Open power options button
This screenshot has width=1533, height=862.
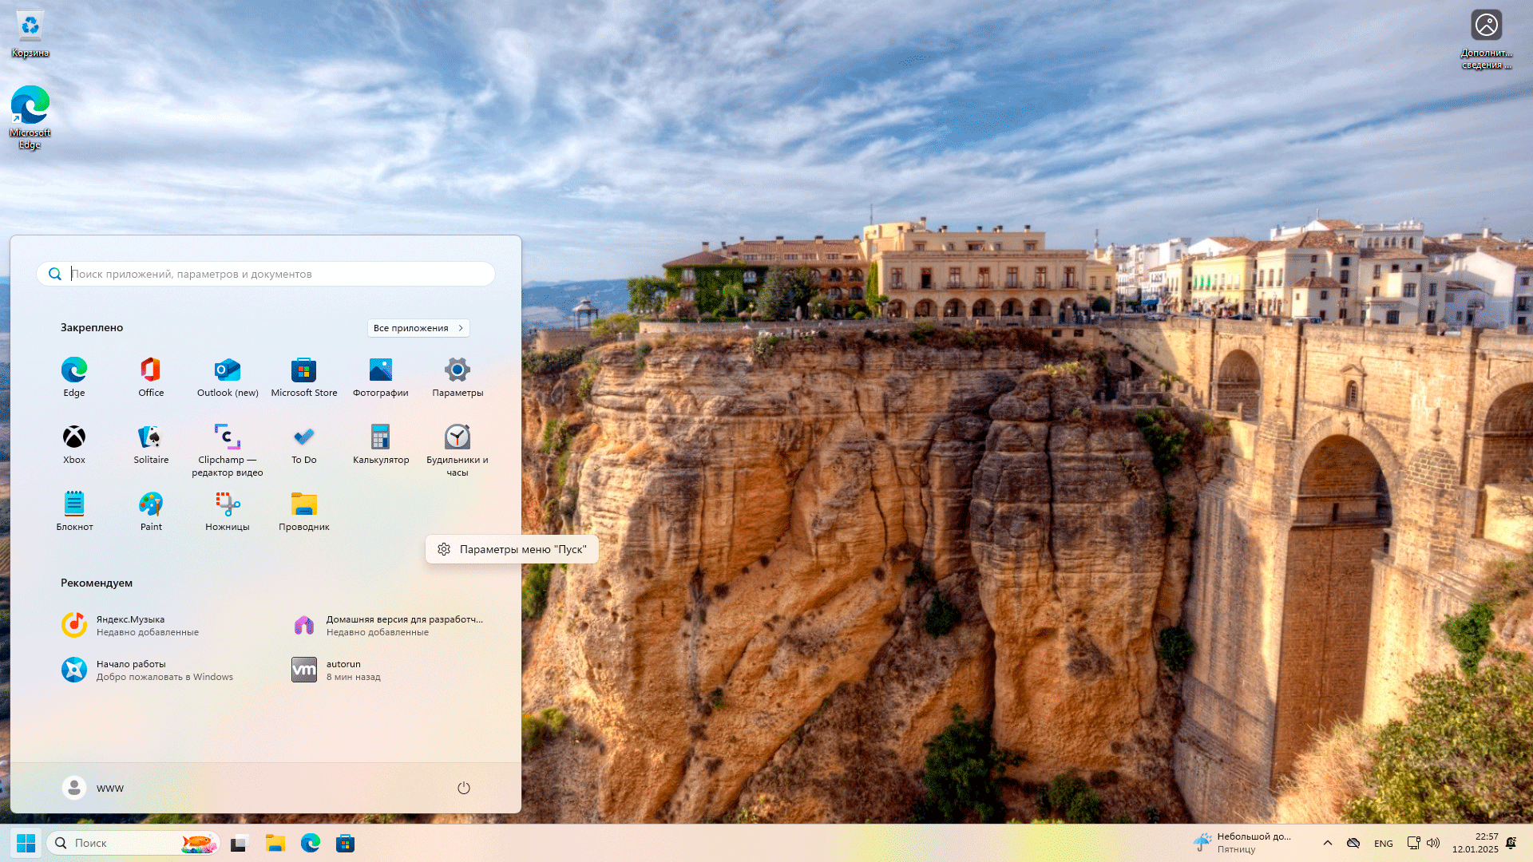pos(463,788)
